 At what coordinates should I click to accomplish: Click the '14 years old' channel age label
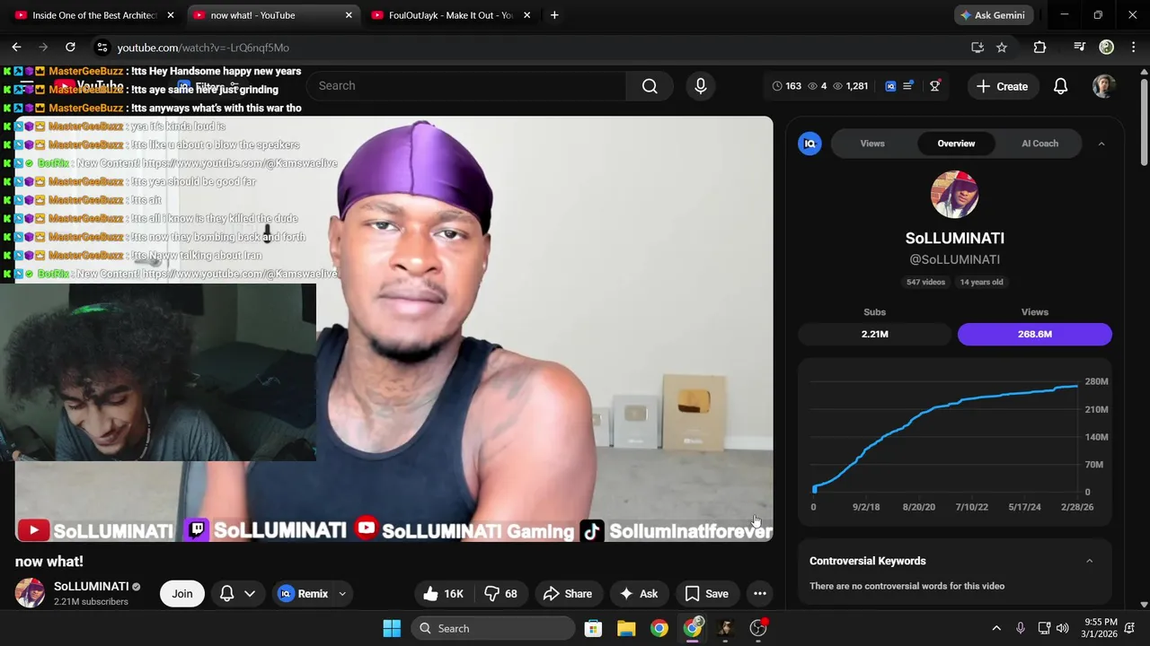click(981, 282)
